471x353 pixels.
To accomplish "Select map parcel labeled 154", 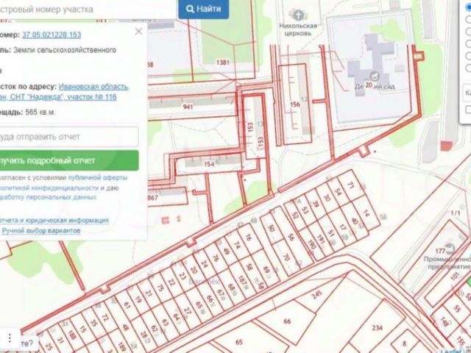I will pyautogui.click(x=209, y=164).
